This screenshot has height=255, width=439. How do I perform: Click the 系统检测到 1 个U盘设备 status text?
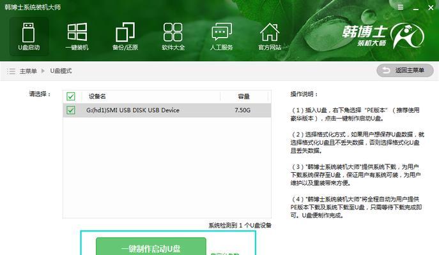point(240,225)
